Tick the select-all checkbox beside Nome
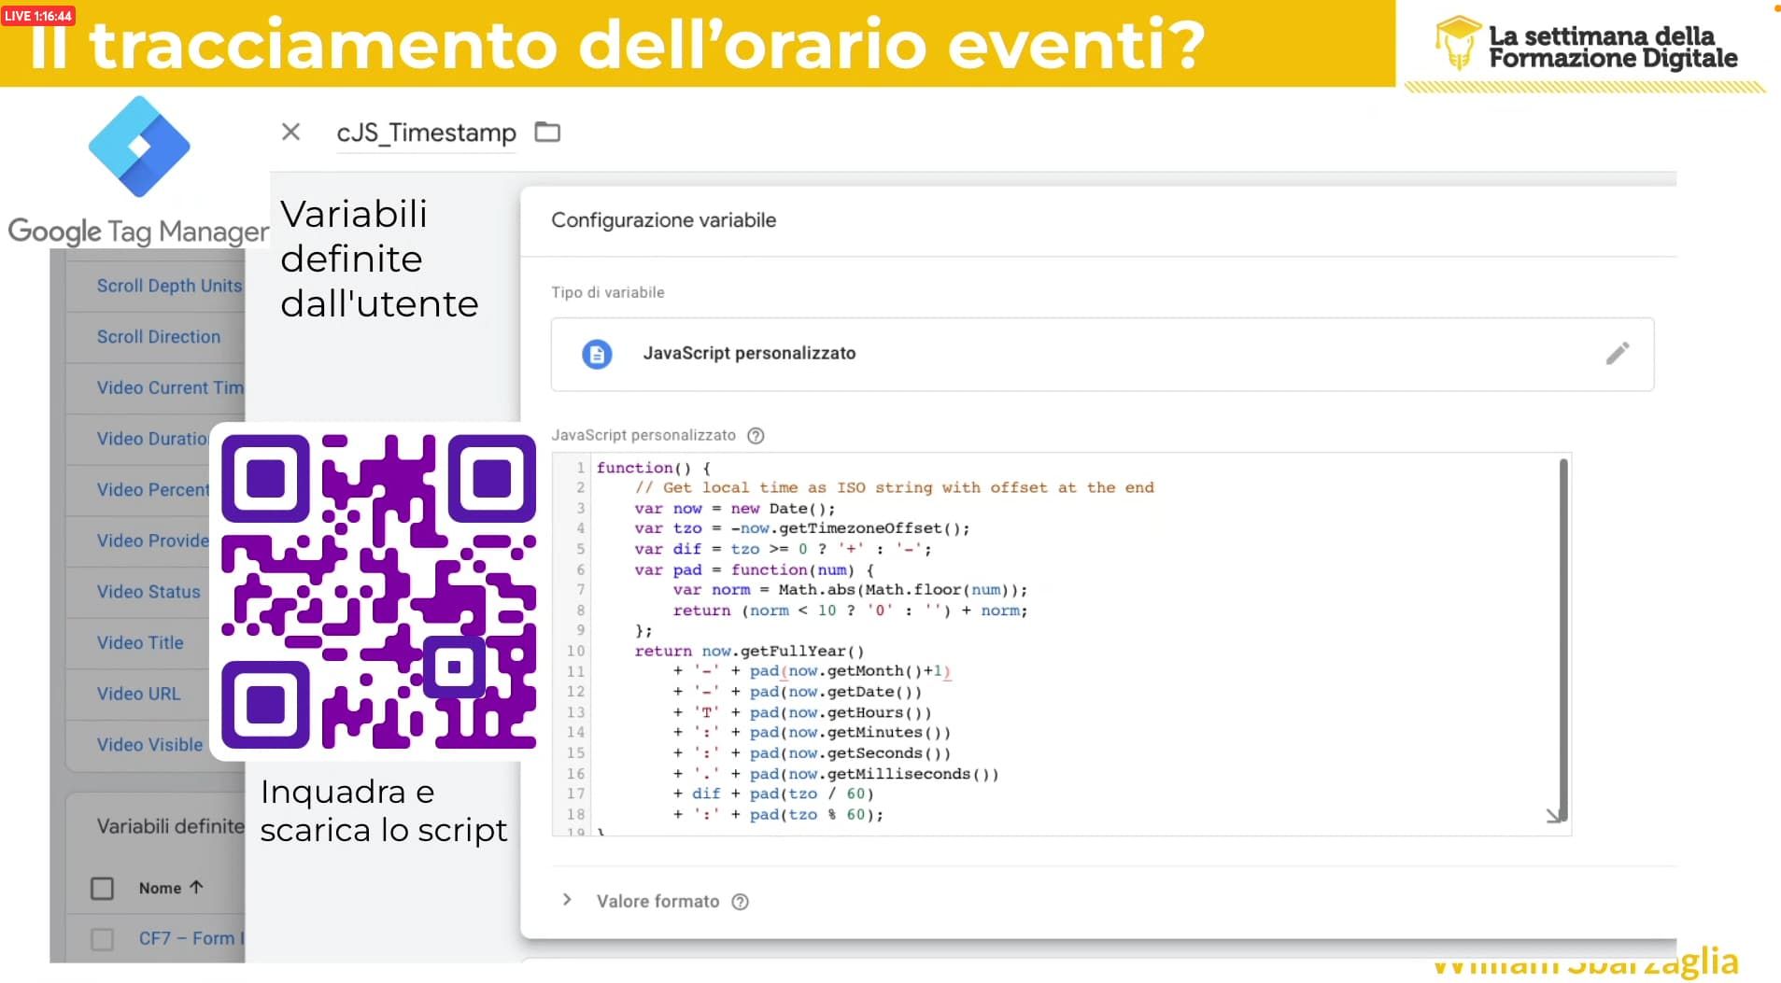 [x=102, y=888]
